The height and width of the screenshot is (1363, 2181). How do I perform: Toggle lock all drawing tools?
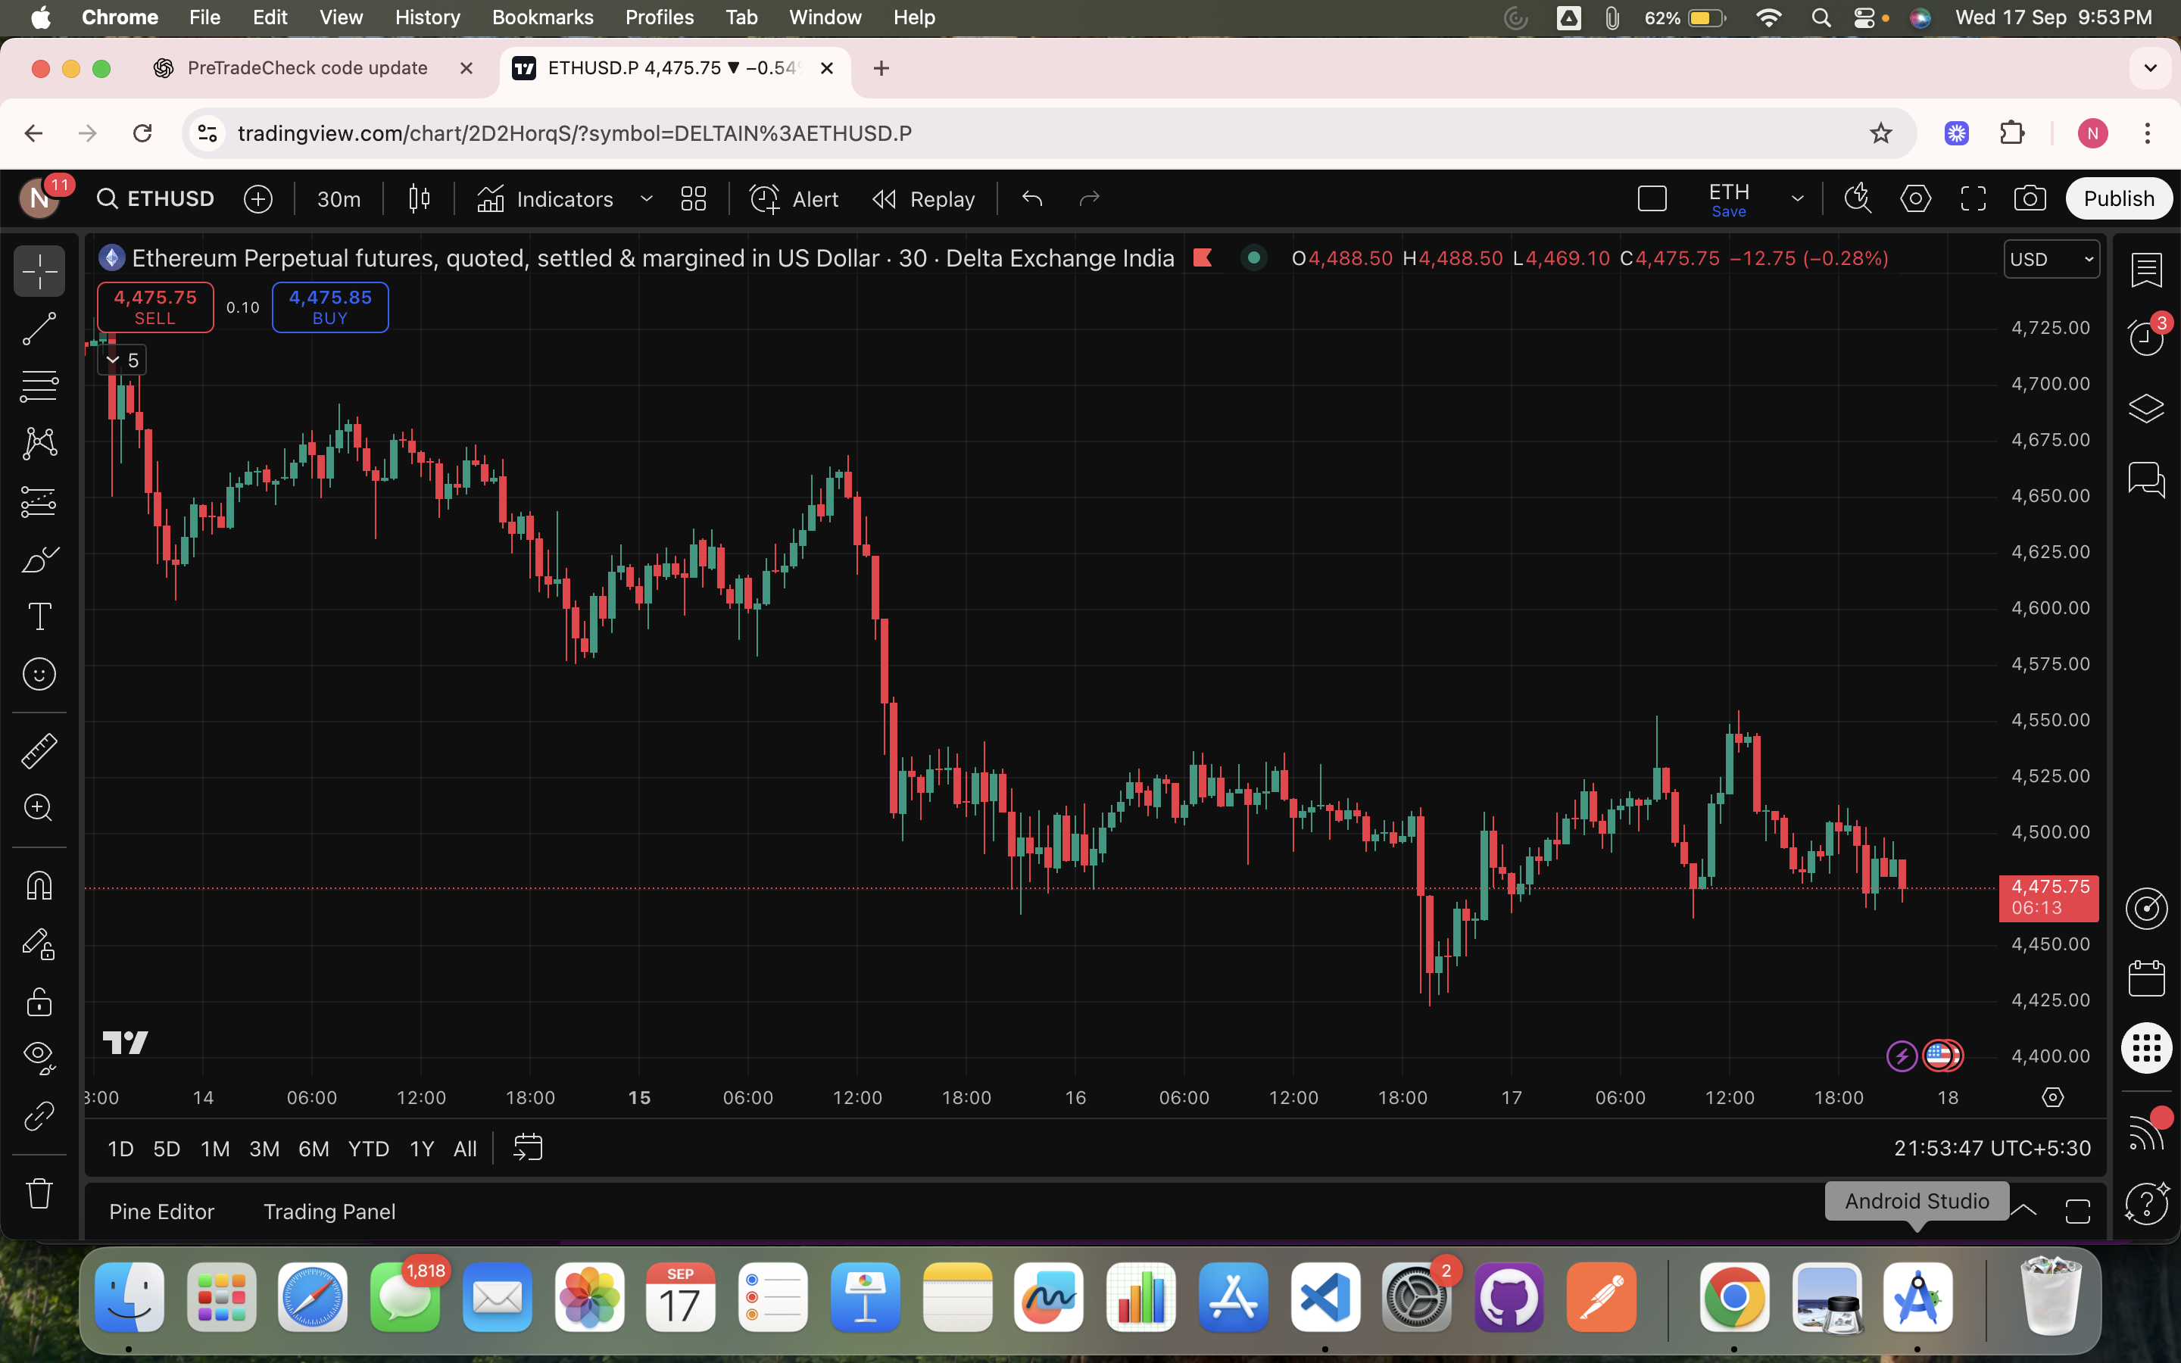[39, 1002]
